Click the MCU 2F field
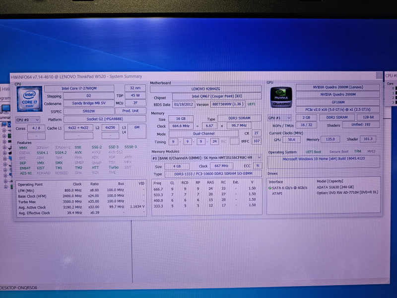 point(135,103)
